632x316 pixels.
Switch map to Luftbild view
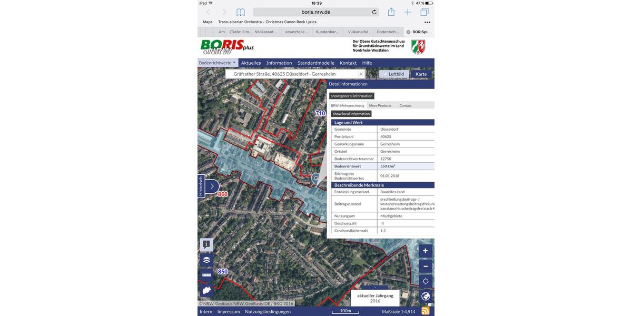394,74
